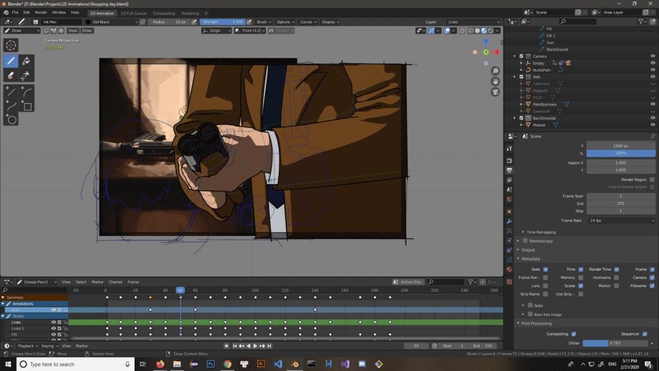
Task: Toggle the eye icon on the Lines channel
Action: pyautogui.click(x=54, y=321)
